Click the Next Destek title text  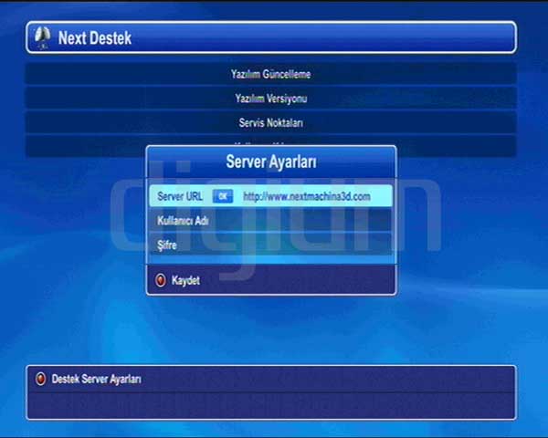pyautogui.click(x=95, y=37)
